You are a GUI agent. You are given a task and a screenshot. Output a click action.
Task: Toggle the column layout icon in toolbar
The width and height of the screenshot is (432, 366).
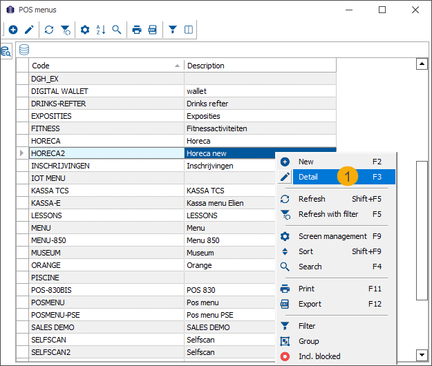(189, 30)
